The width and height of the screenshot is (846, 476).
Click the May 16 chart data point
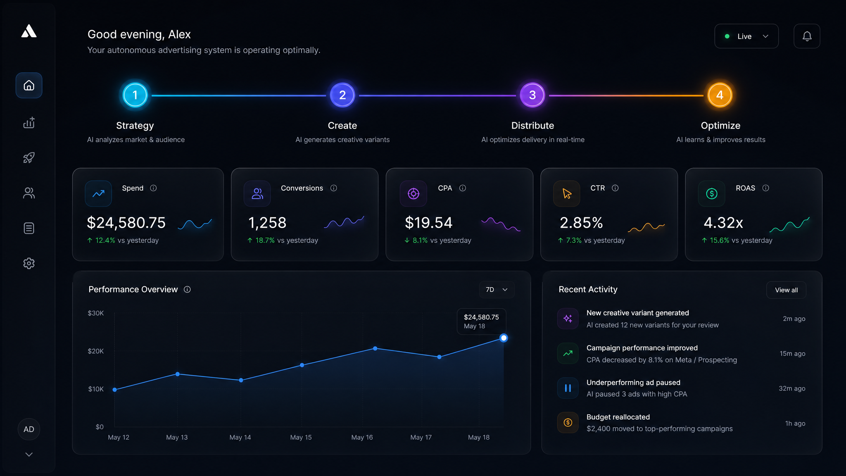tap(375, 348)
